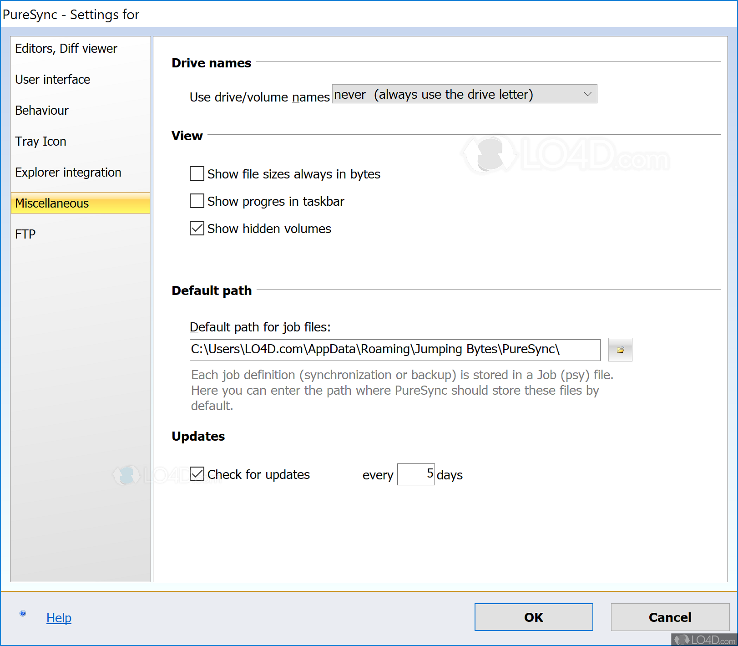Select the highlighted "Miscellaneous" section

pos(52,203)
